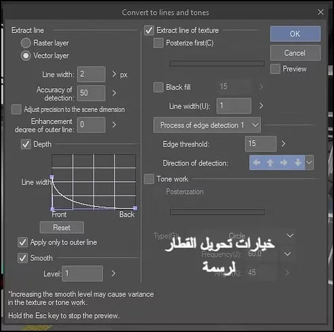Click the Cancel button
Image resolution: width=334 pixels, height=332 pixels.
(295, 53)
